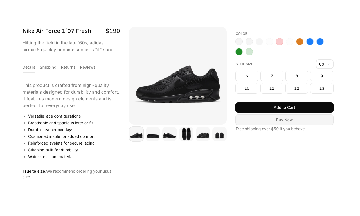Select the pink color swatch

pyautogui.click(x=280, y=41)
